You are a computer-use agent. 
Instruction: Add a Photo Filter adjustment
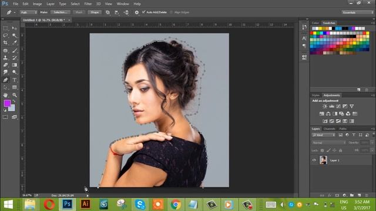pyautogui.click(x=341, y=114)
